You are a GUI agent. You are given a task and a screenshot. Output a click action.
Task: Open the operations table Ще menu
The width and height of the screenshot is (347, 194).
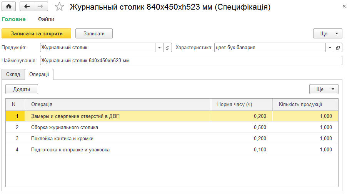[x=324, y=89]
